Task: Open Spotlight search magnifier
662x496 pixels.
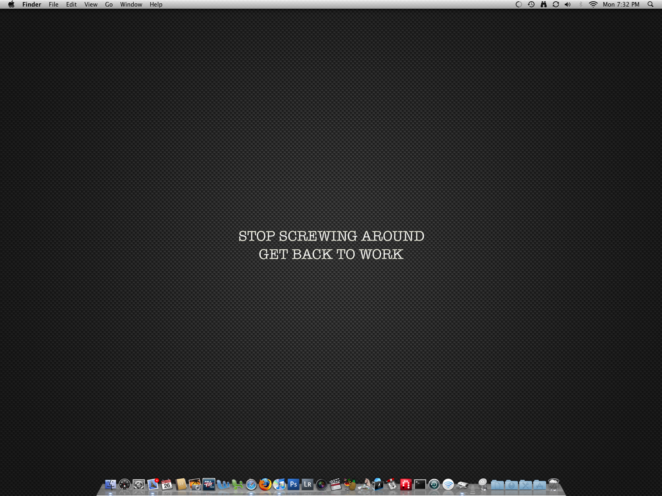Action: click(650, 5)
